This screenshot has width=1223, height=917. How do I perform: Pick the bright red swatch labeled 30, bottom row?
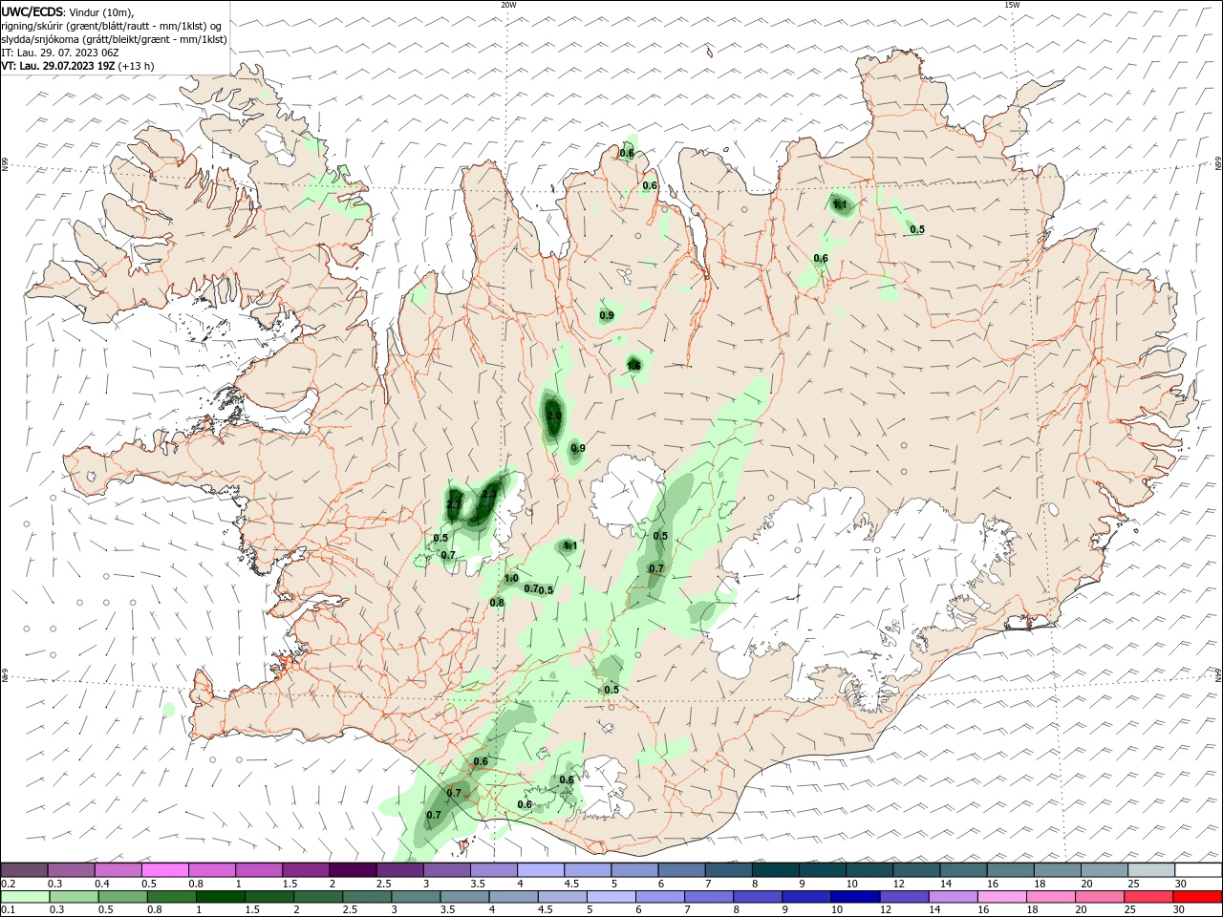[x=1199, y=897]
